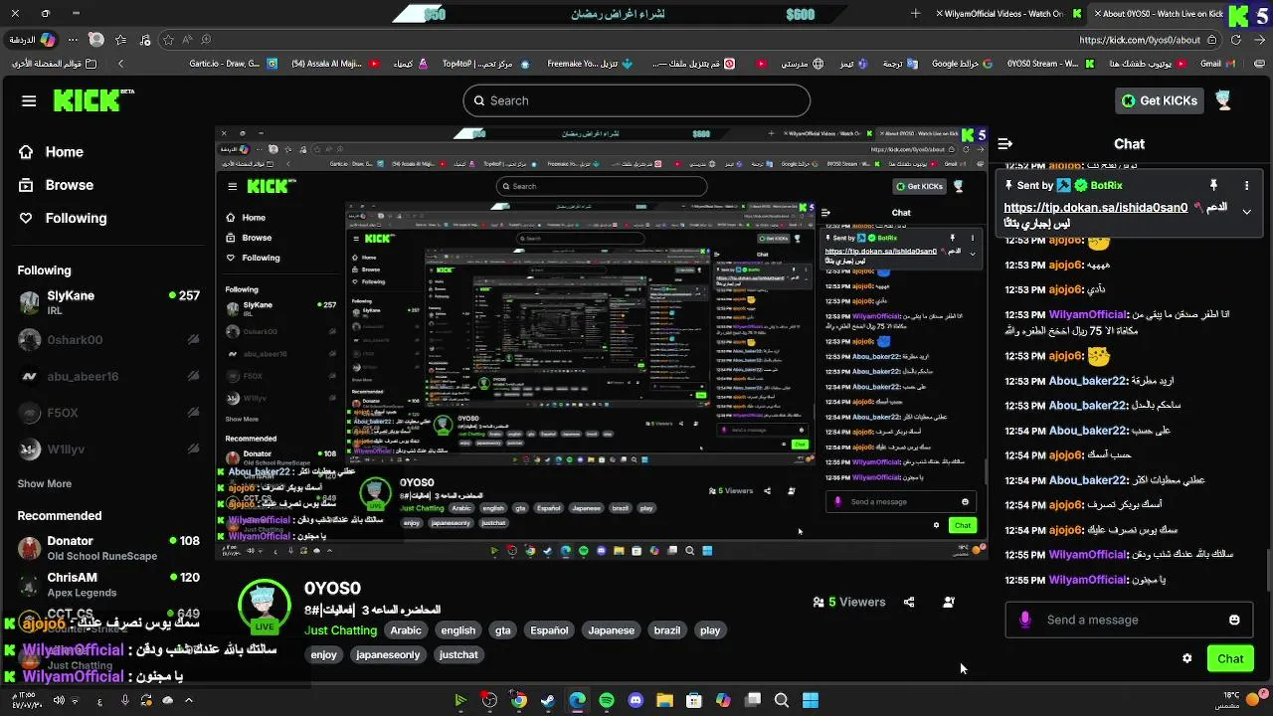Open Spotify from the taskbar
Viewport: 1273px width, 716px height.
point(607,700)
